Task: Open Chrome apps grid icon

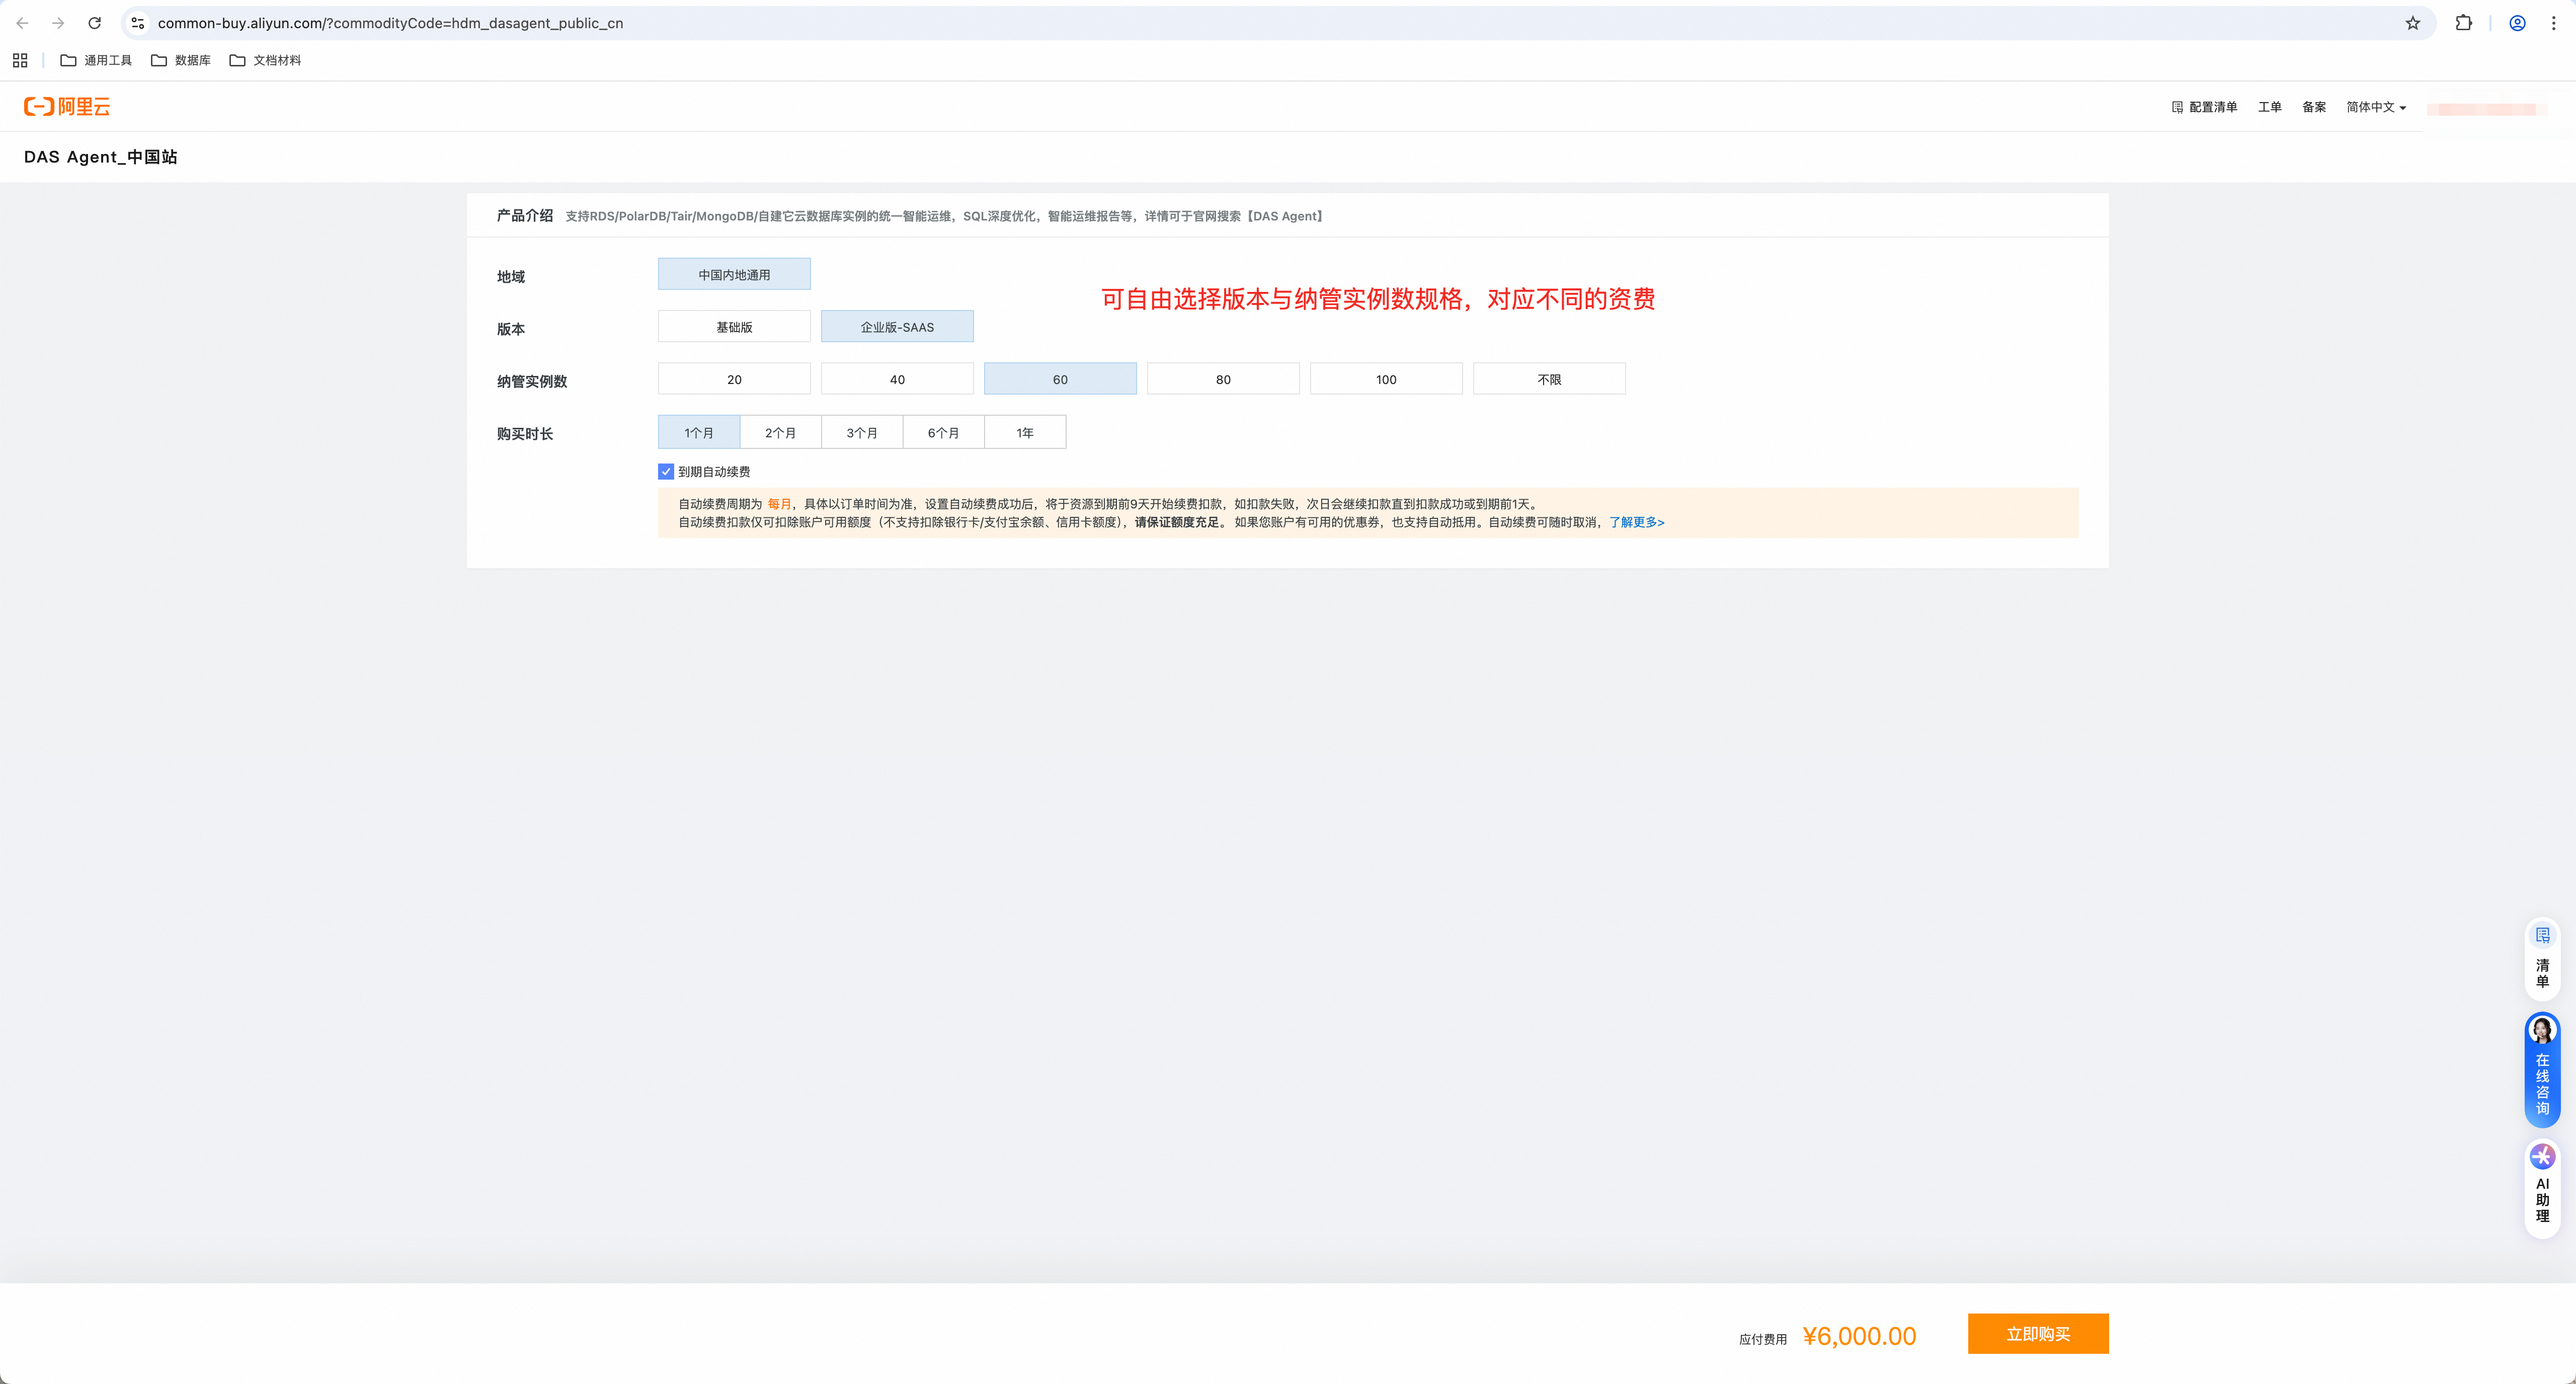Action: [x=20, y=60]
